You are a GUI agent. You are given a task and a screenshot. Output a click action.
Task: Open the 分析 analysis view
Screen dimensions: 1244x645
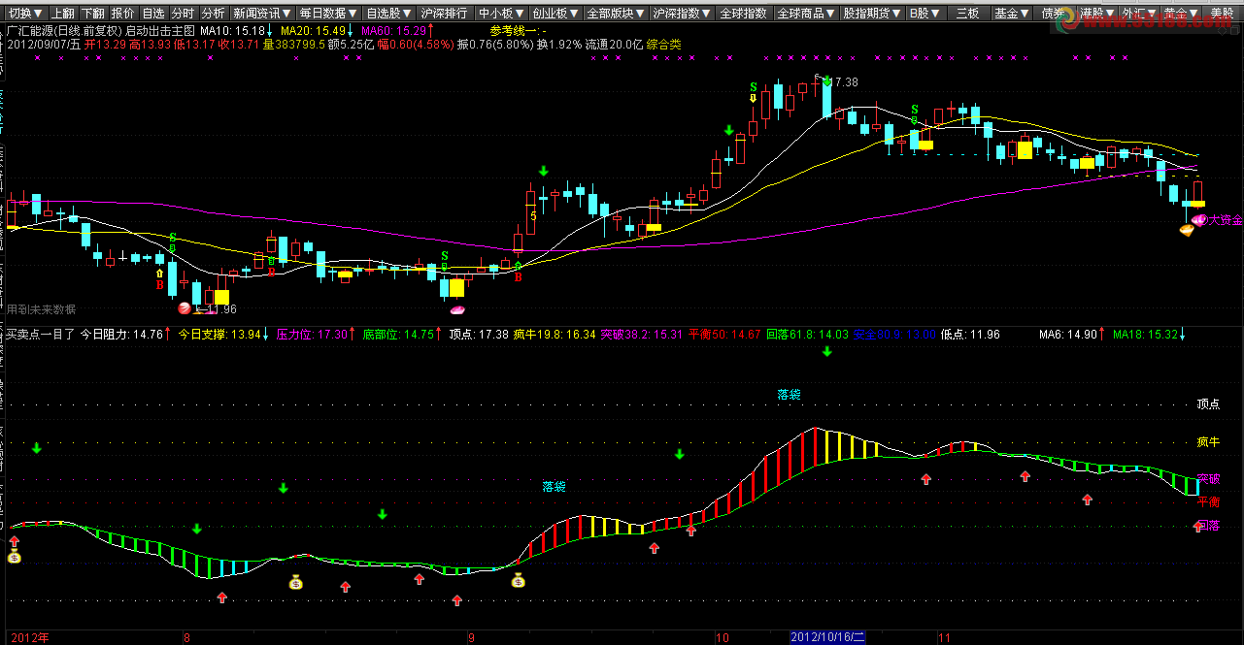pyautogui.click(x=214, y=14)
